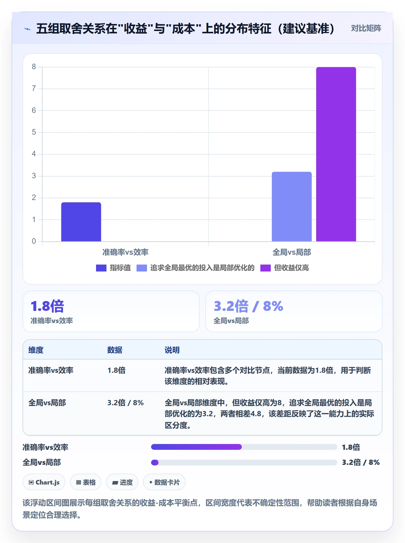The width and height of the screenshot is (405, 543).
Task: Click the "维度" table column header
Action: click(36, 350)
